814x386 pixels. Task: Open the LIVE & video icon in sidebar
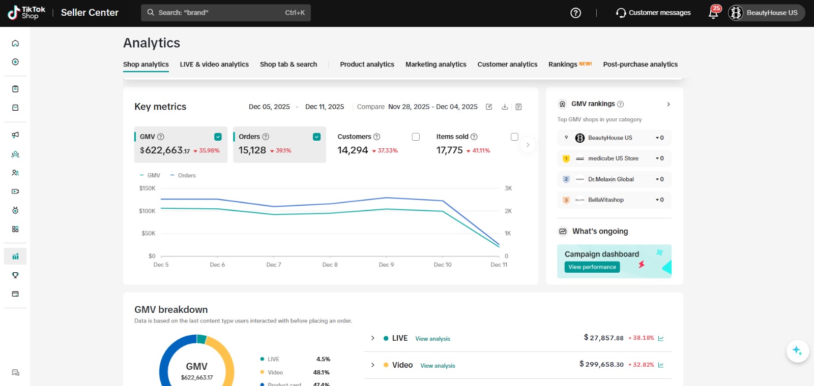click(x=15, y=191)
